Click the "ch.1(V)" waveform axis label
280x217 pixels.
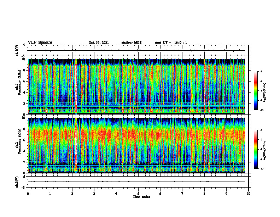17,50
